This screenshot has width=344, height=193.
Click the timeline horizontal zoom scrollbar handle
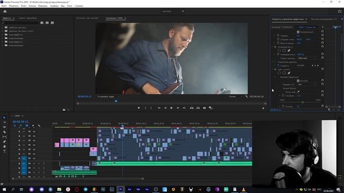143,179
